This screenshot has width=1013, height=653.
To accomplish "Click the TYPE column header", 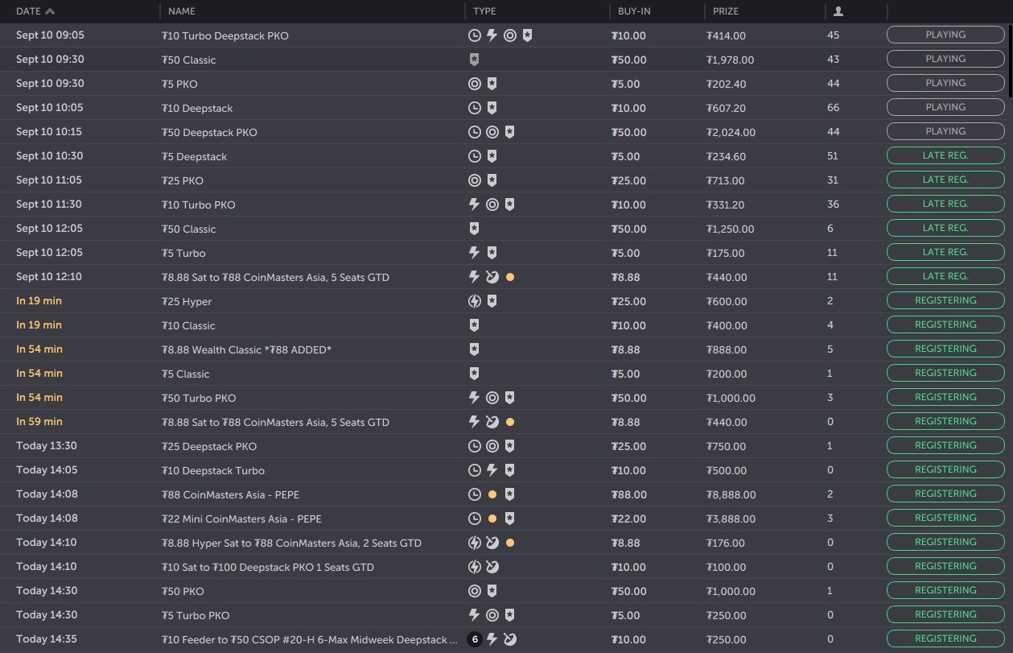I will pos(484,11).
